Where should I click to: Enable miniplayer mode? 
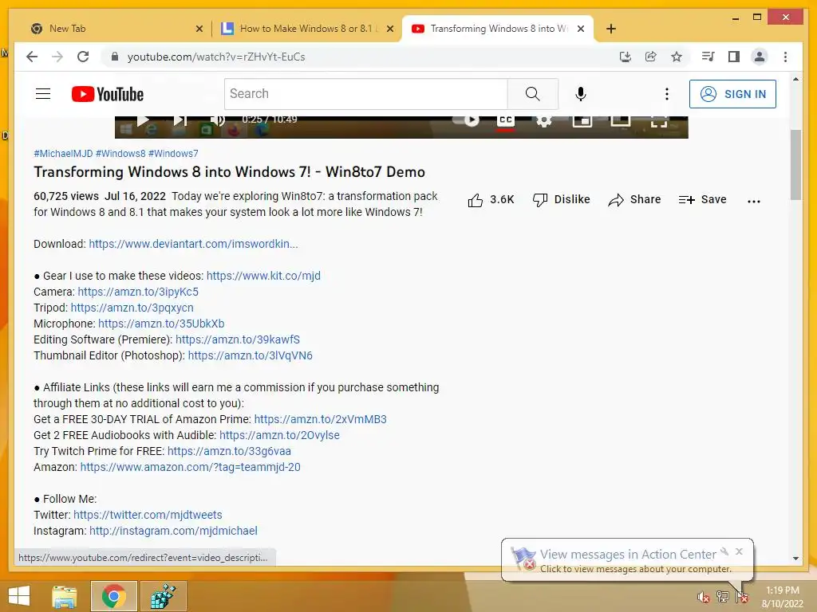(582, 121)
